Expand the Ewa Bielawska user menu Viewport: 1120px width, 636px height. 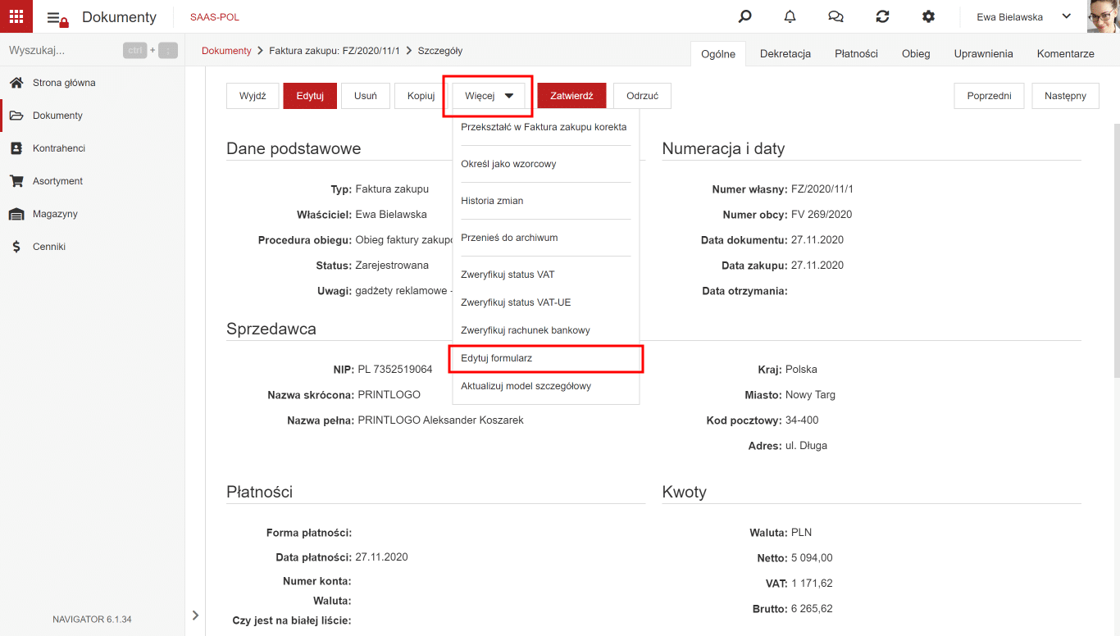pos(1023,16)
